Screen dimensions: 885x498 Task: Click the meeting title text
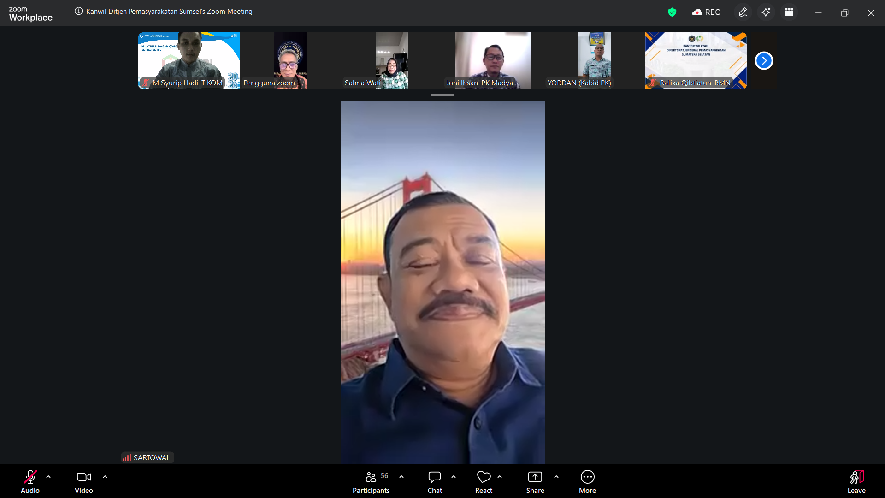tap(169, 12)
